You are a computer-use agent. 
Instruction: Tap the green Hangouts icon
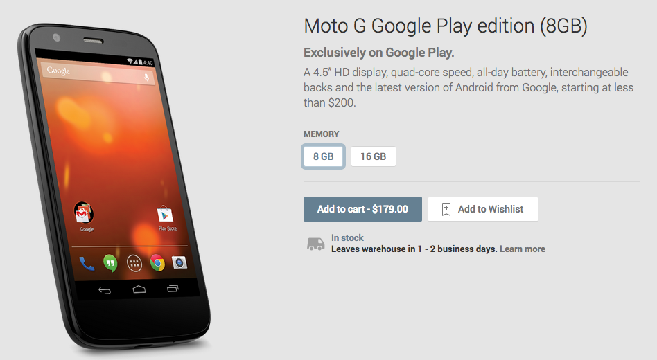[110, 264]
